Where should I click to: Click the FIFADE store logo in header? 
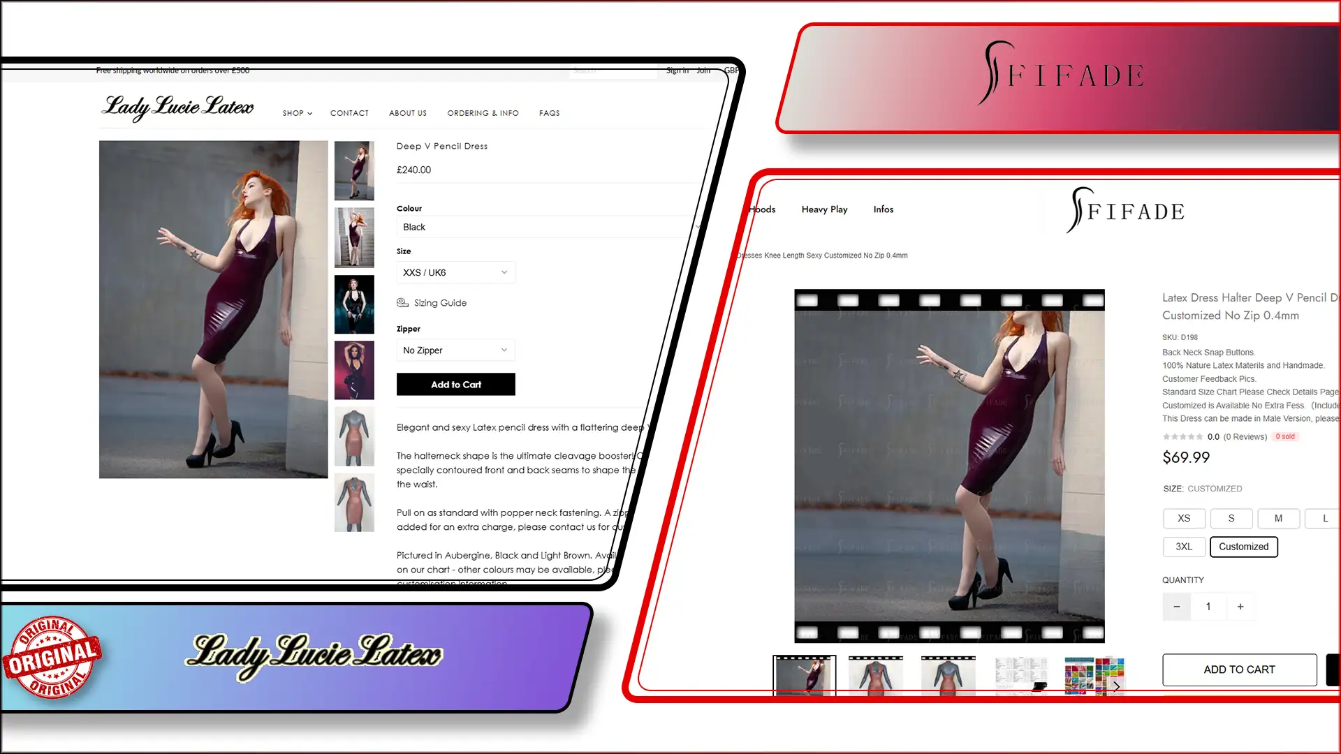[x=1125, y=210]
